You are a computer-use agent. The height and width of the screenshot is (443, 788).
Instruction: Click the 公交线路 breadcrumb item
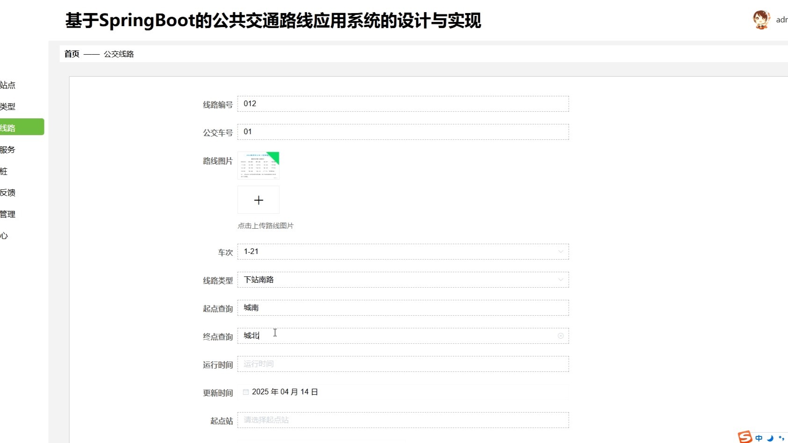click(x=119, y=54)
